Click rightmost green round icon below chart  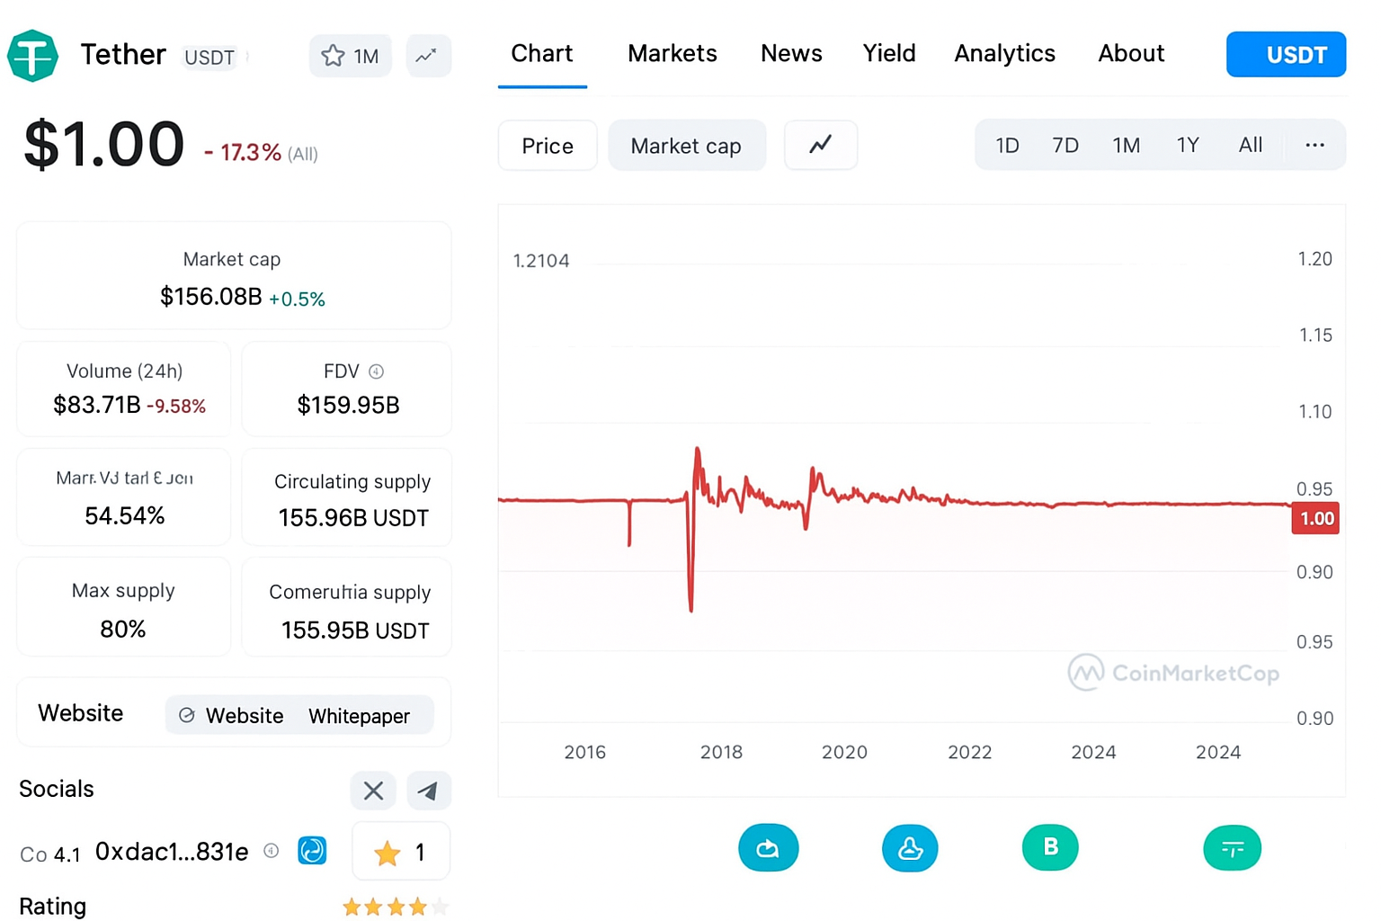1232,848
